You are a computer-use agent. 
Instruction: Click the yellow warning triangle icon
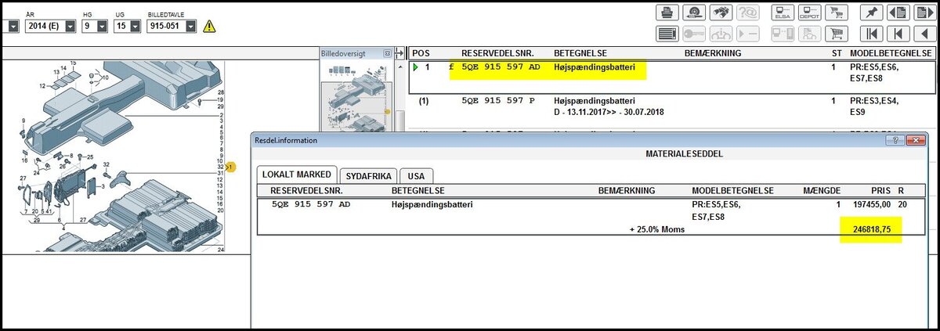[209, 27]
